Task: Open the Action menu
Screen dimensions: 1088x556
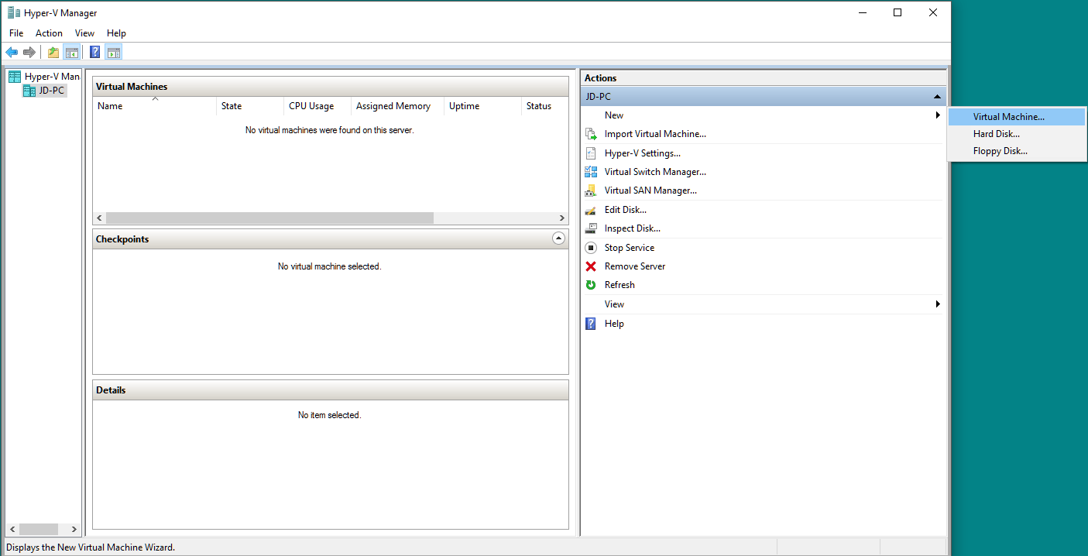Action: (49, 33)
